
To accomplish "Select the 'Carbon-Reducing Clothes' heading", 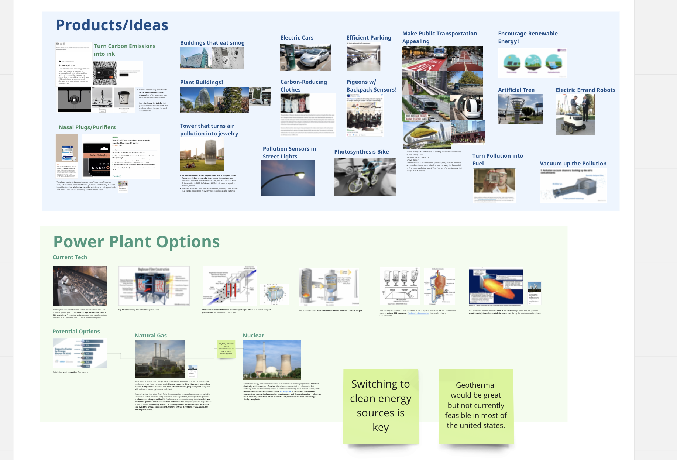I will (x=303, y=86).
